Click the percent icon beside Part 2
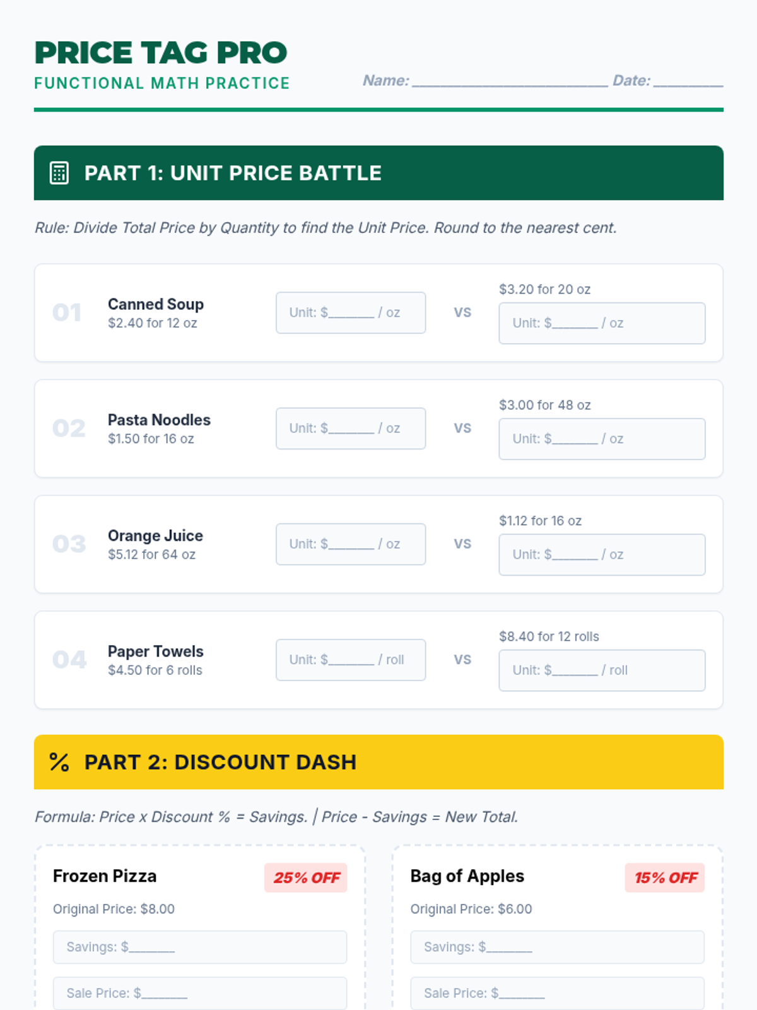The width and height of the screenshot is (757, 1010). pos(59,762)
